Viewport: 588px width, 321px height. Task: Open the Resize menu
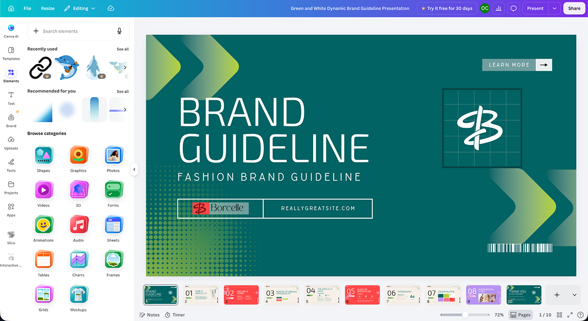[x=48, y=8]
